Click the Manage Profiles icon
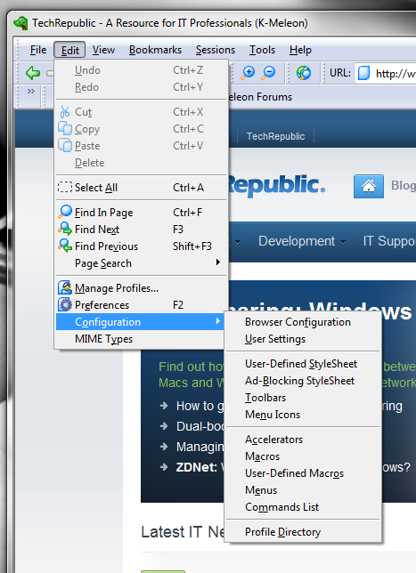This screenshot has width=416, height=573. [x=65, y=288]
